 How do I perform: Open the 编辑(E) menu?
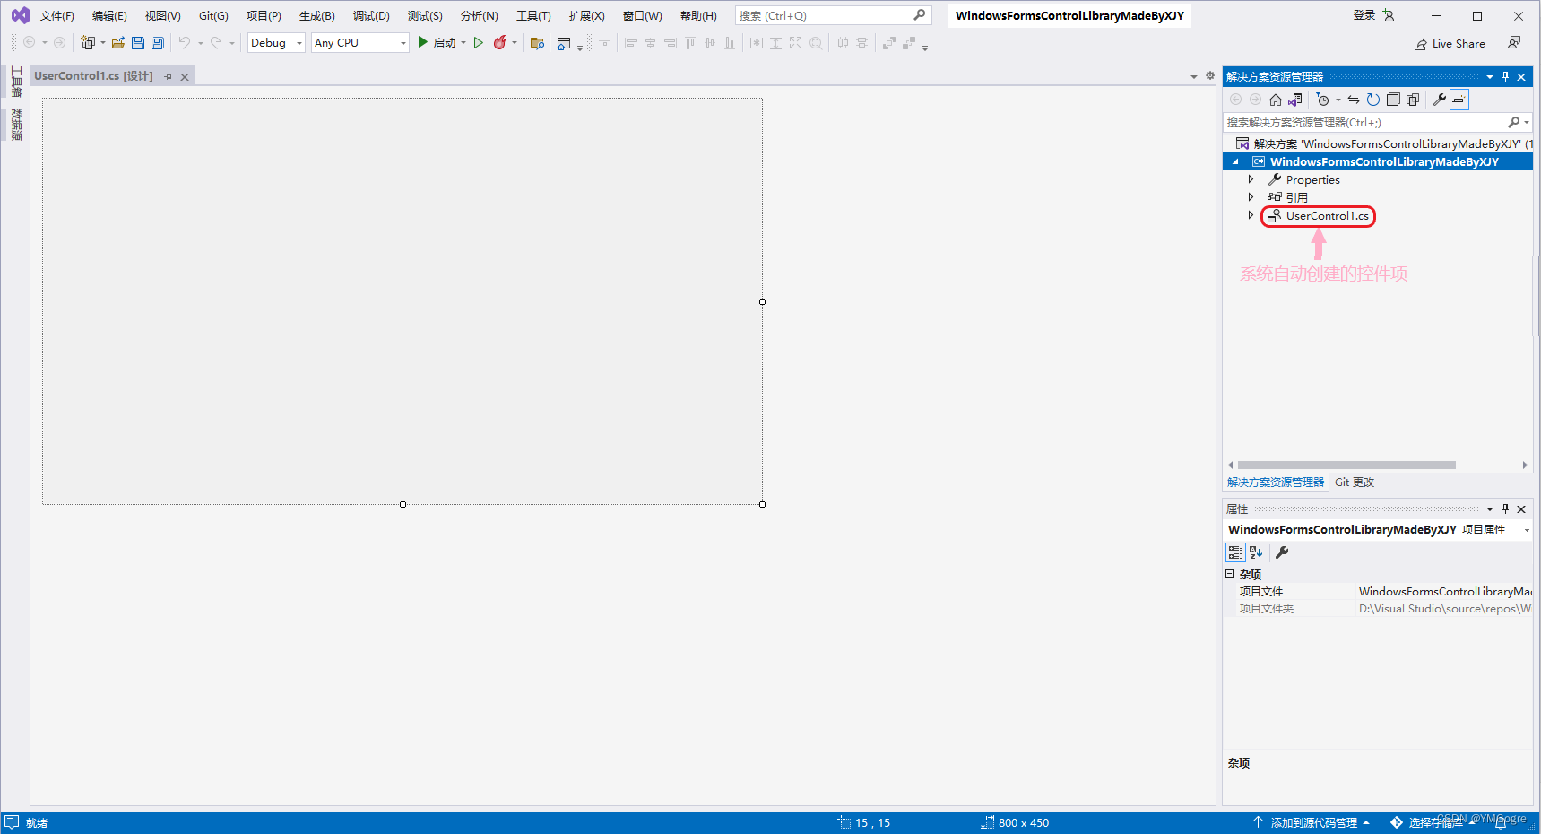click(x=109, y=16)
